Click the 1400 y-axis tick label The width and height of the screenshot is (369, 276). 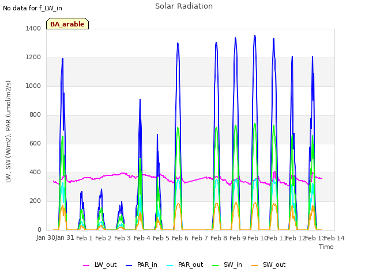coord(33,28)
